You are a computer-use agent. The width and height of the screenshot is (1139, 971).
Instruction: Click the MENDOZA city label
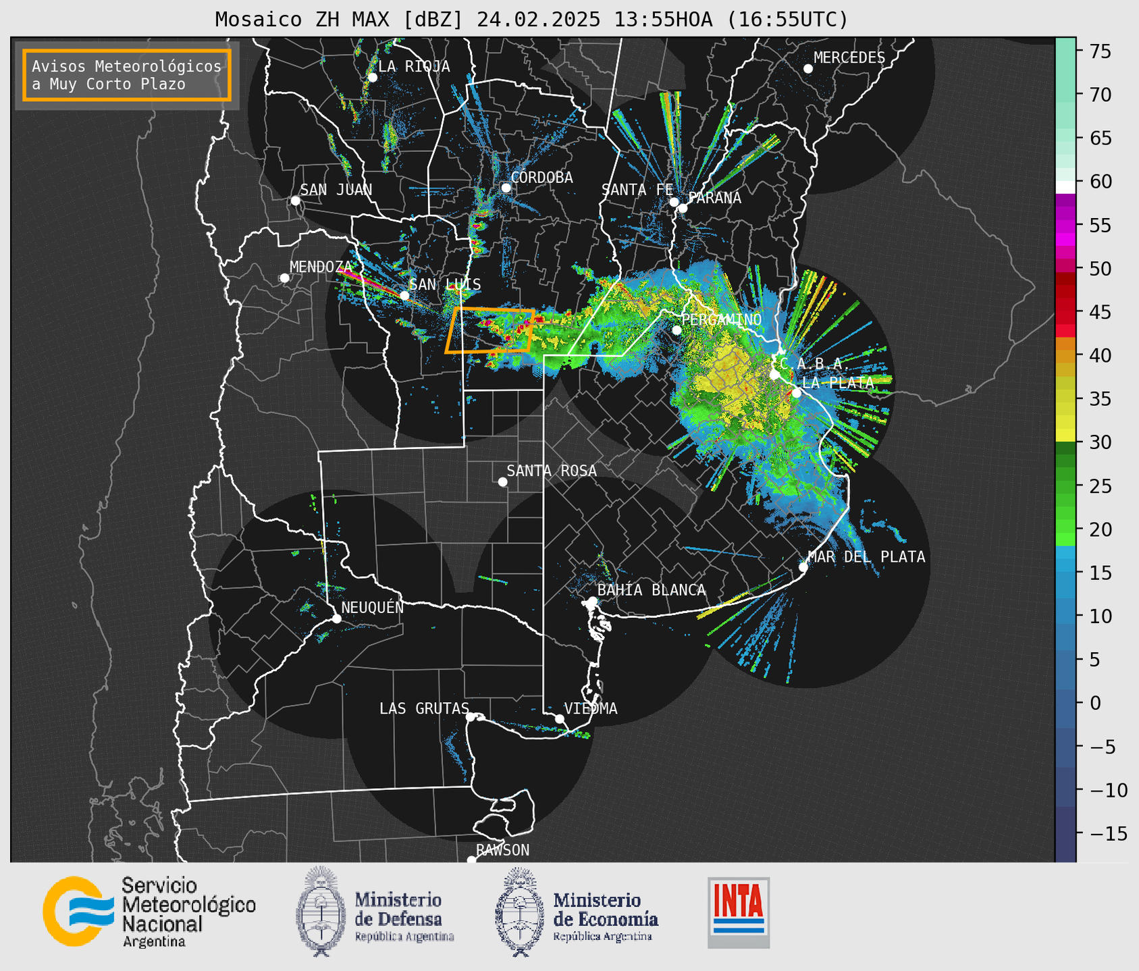pos(321,267)
